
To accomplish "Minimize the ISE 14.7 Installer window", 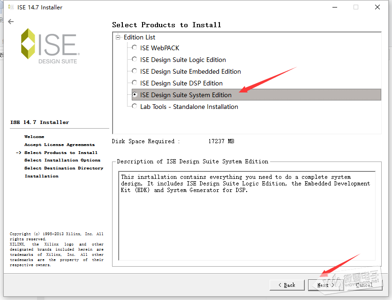I will [x=335, y=7].
